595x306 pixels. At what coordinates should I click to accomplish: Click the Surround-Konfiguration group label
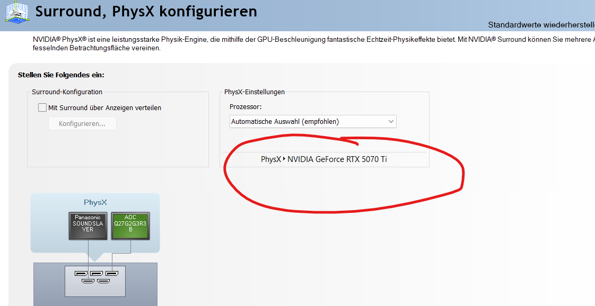(67, 92)
